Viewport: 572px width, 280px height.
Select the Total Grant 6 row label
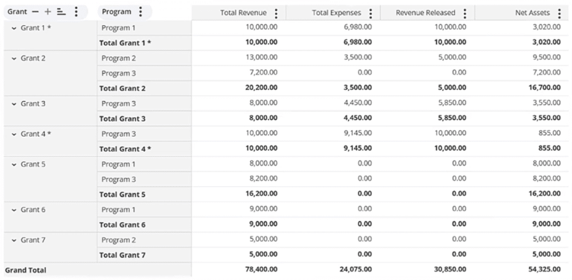click(x=122, y=225)
